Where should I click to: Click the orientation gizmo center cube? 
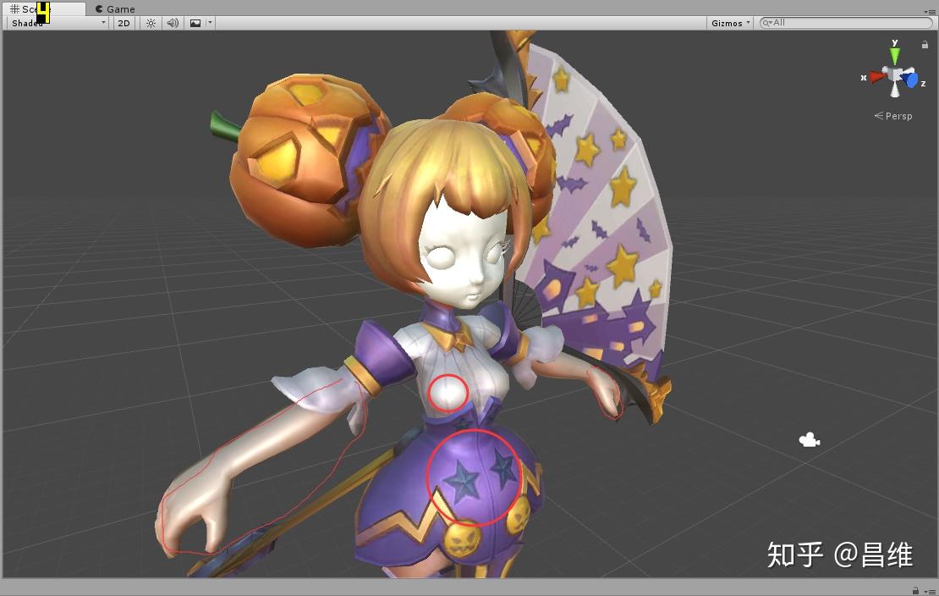895,75
